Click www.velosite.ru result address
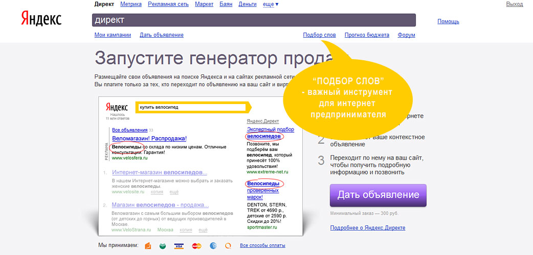The width and height of the screenshot is (533, 255). pos(128,192)
